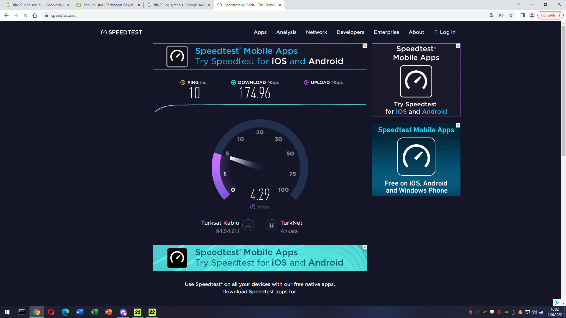Open the Apps menu item
The height and width of the screenshot is (318, 566).
tap(260, 32)
